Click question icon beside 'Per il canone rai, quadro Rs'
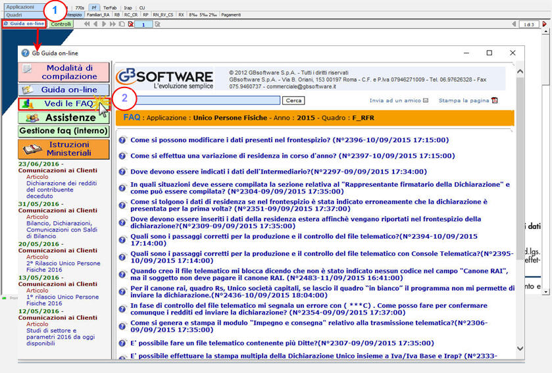This screenshot has height=373, width=552. pyautogui.click(x=122, y=291)
